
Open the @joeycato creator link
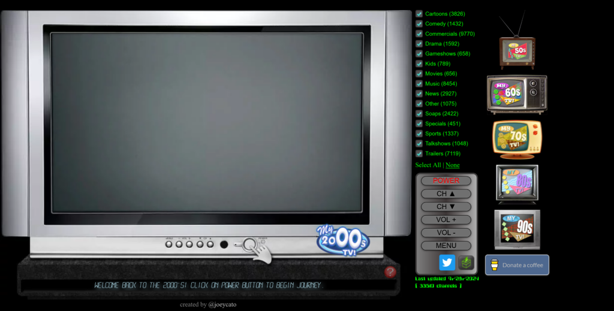(222, 304)
